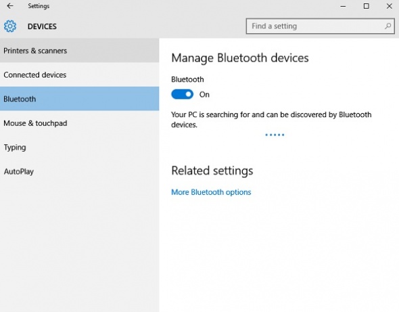Viewport: 399px width, 312px height.
Task: Select Bluetooth in the sidebar
Action: point(79,99)
